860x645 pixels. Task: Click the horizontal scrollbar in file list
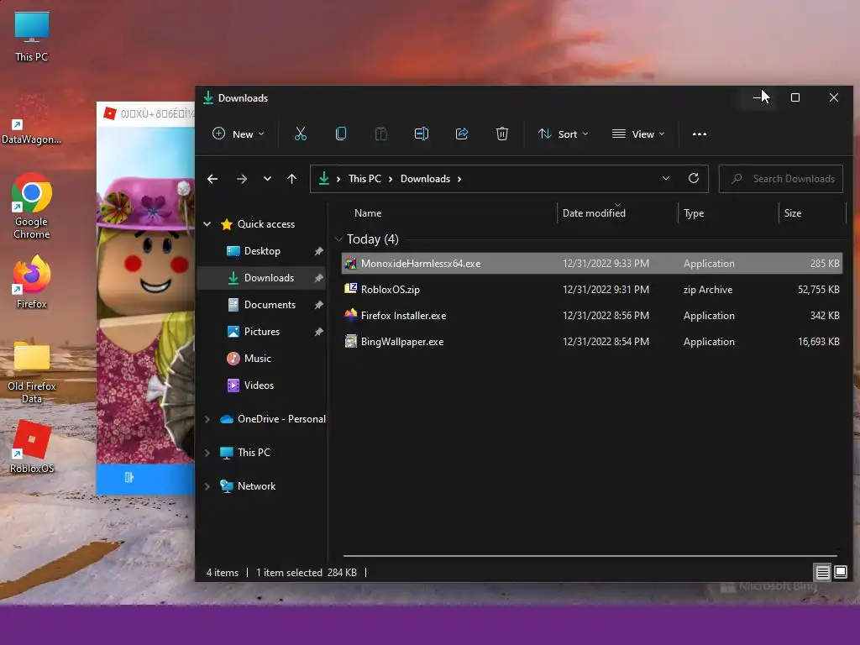tap(590, 556)
